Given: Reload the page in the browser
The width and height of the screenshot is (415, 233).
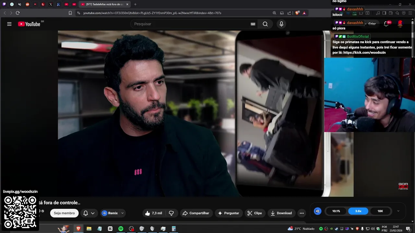Looking at the screenshot, I should (18, 13).
